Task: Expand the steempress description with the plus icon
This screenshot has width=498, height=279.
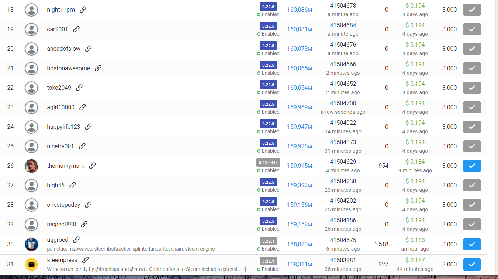Action: click(x=246, y=269)
